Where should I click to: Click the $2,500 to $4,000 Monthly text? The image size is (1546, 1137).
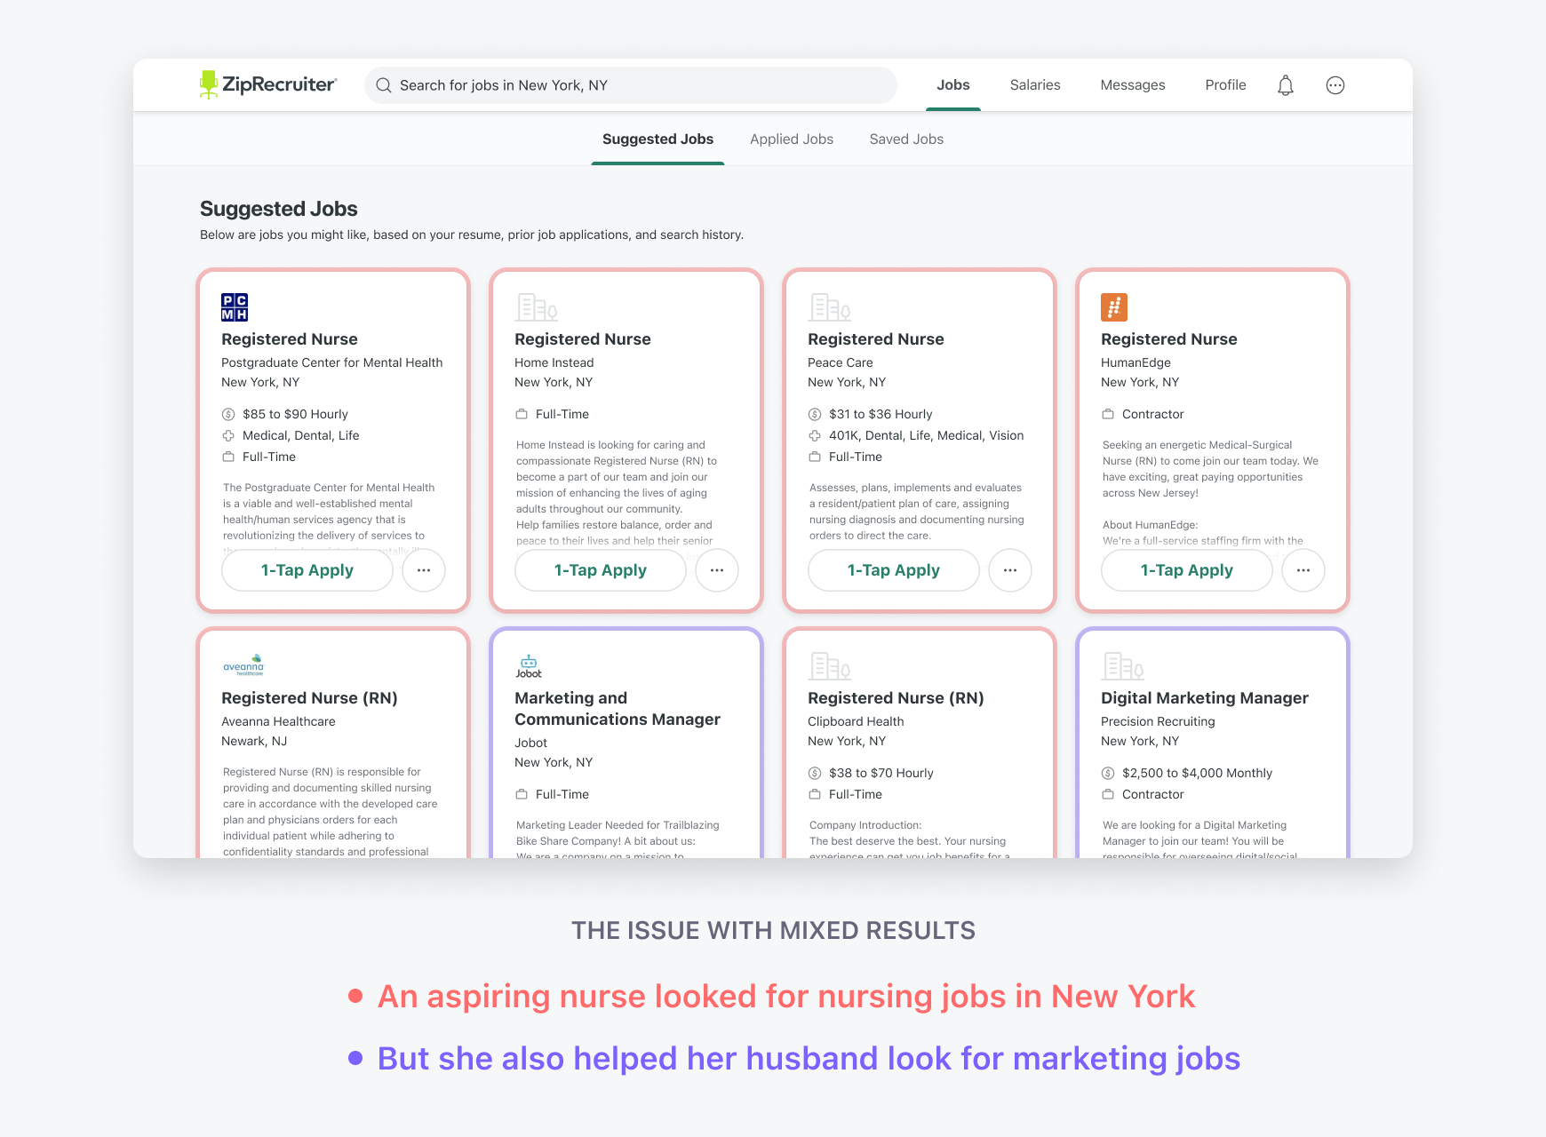click(x=1197, y=773)
